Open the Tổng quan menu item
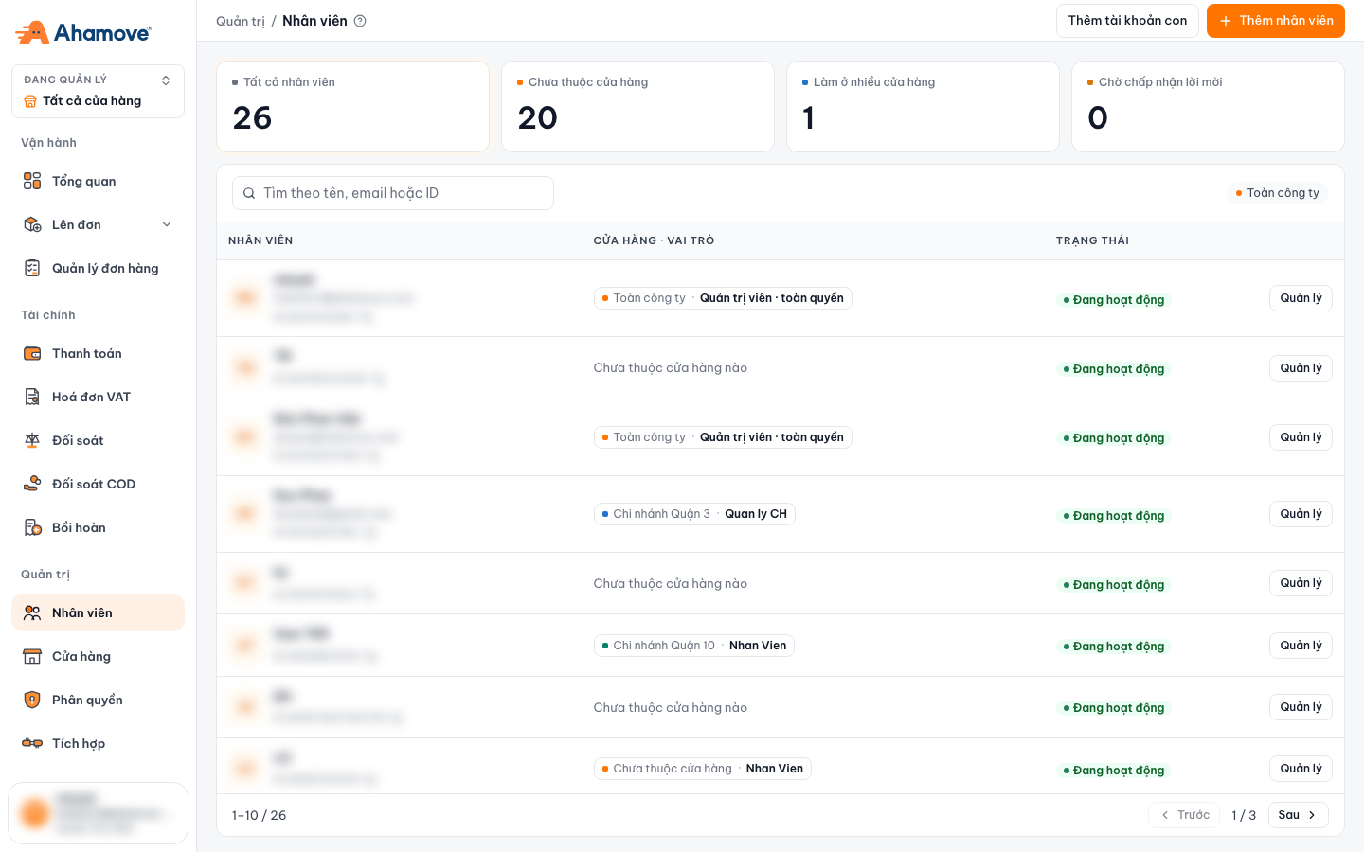This screenshot has width=1364, height=852. pyautogui.click(x=98, y=181)
